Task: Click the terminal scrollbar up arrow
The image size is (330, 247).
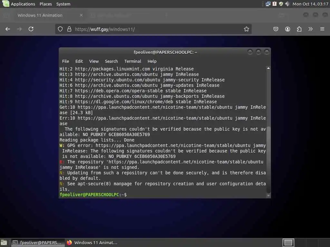Action: [x=268, y=68]
